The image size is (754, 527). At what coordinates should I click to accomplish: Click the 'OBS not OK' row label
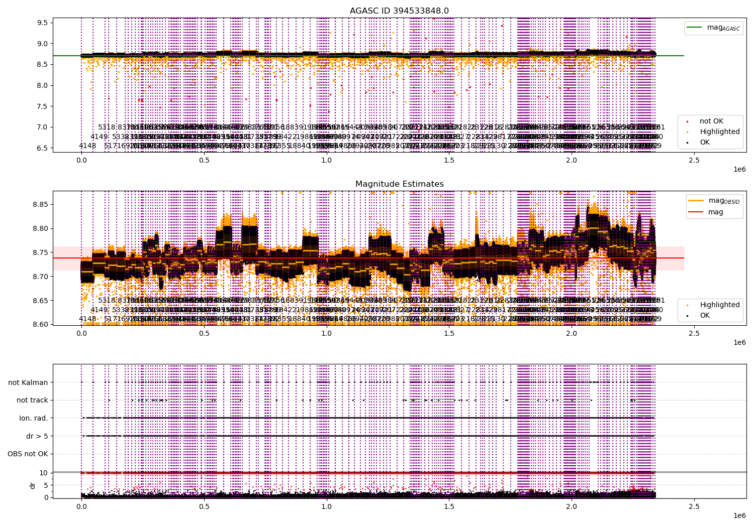[28, 454]
